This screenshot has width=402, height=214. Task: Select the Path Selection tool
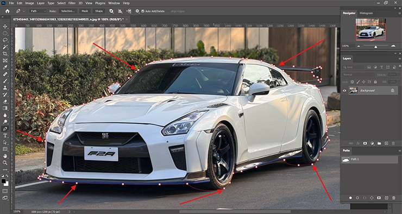click(5, 142)
